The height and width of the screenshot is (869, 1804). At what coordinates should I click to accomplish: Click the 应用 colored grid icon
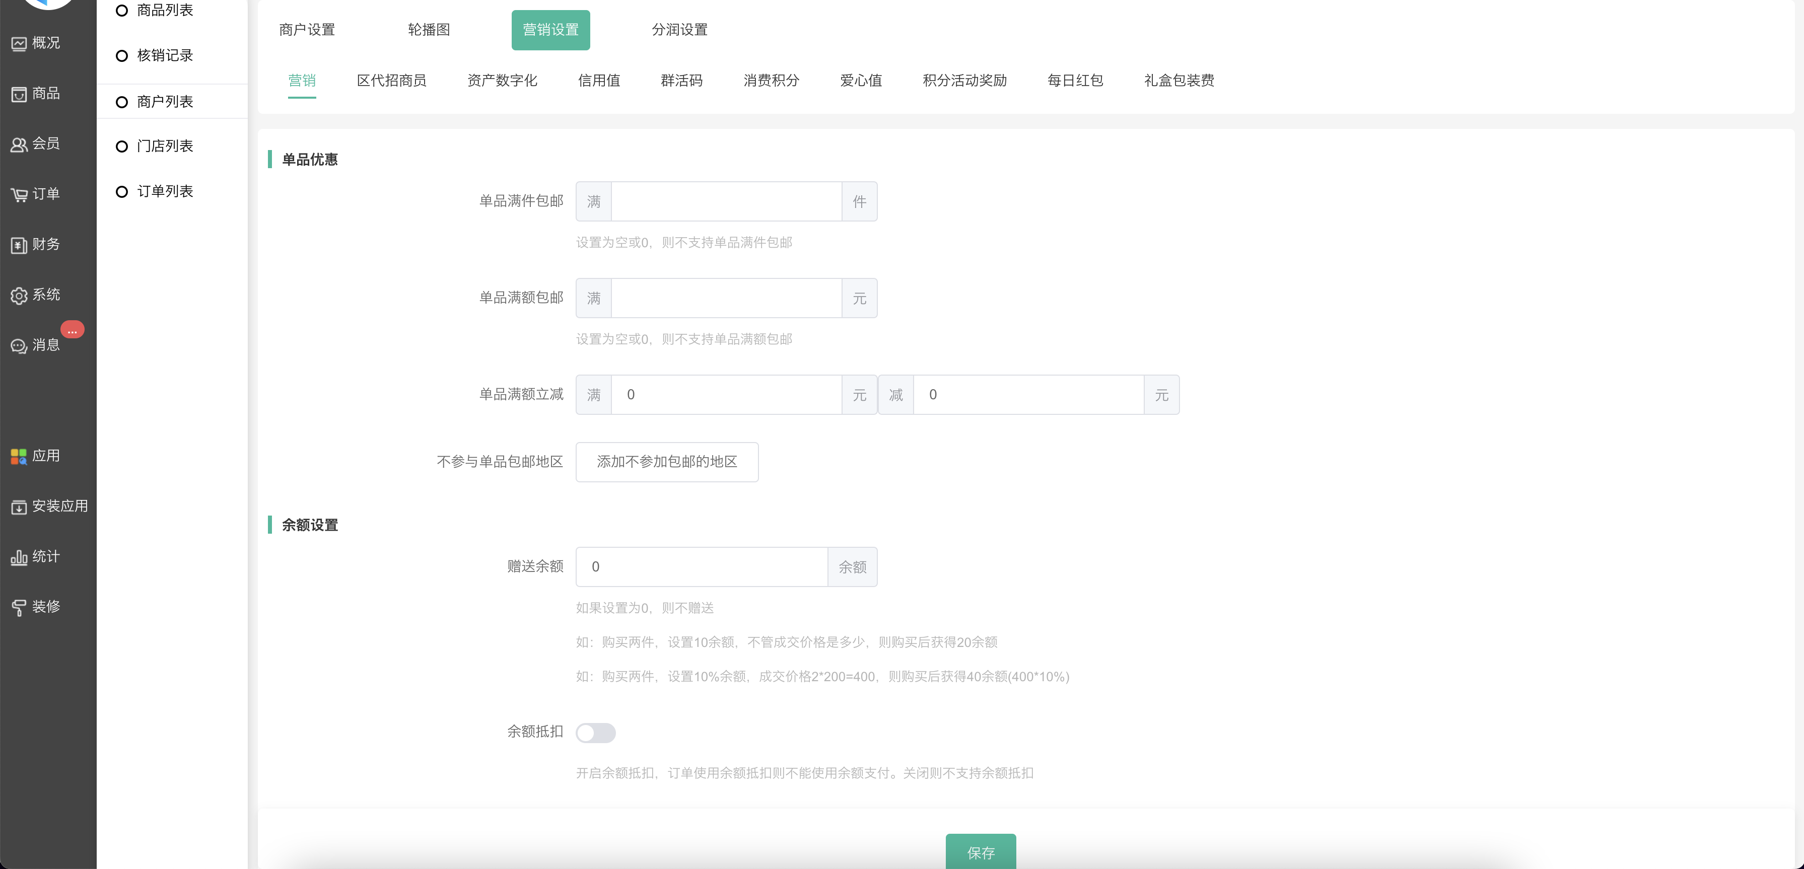19,457
